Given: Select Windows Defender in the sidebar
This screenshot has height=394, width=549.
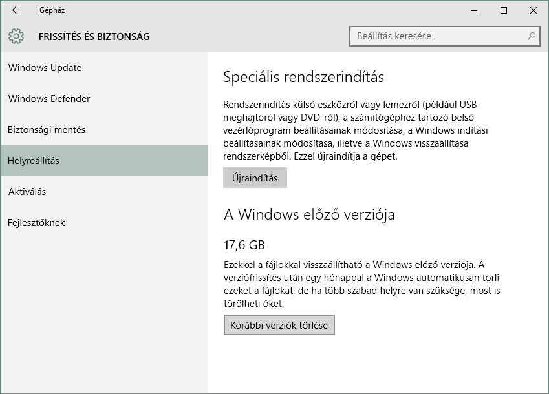Looking at the screenshot, I should (x=49, y=99).
